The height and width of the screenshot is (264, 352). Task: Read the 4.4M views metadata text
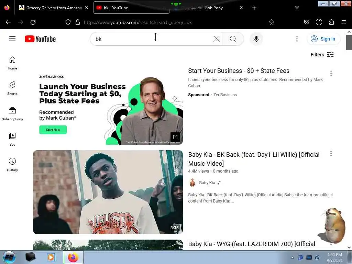point(198,171)
